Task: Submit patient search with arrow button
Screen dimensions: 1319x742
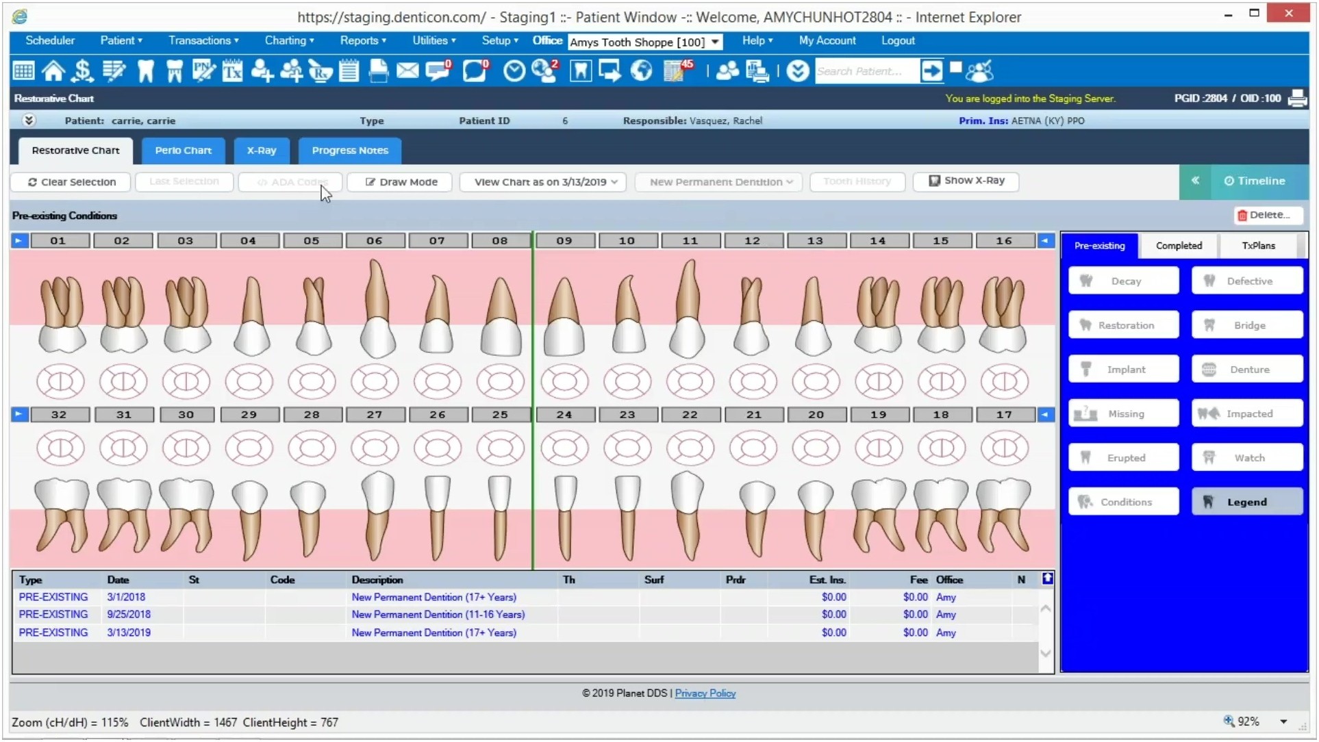Action: tap(931, 71)
